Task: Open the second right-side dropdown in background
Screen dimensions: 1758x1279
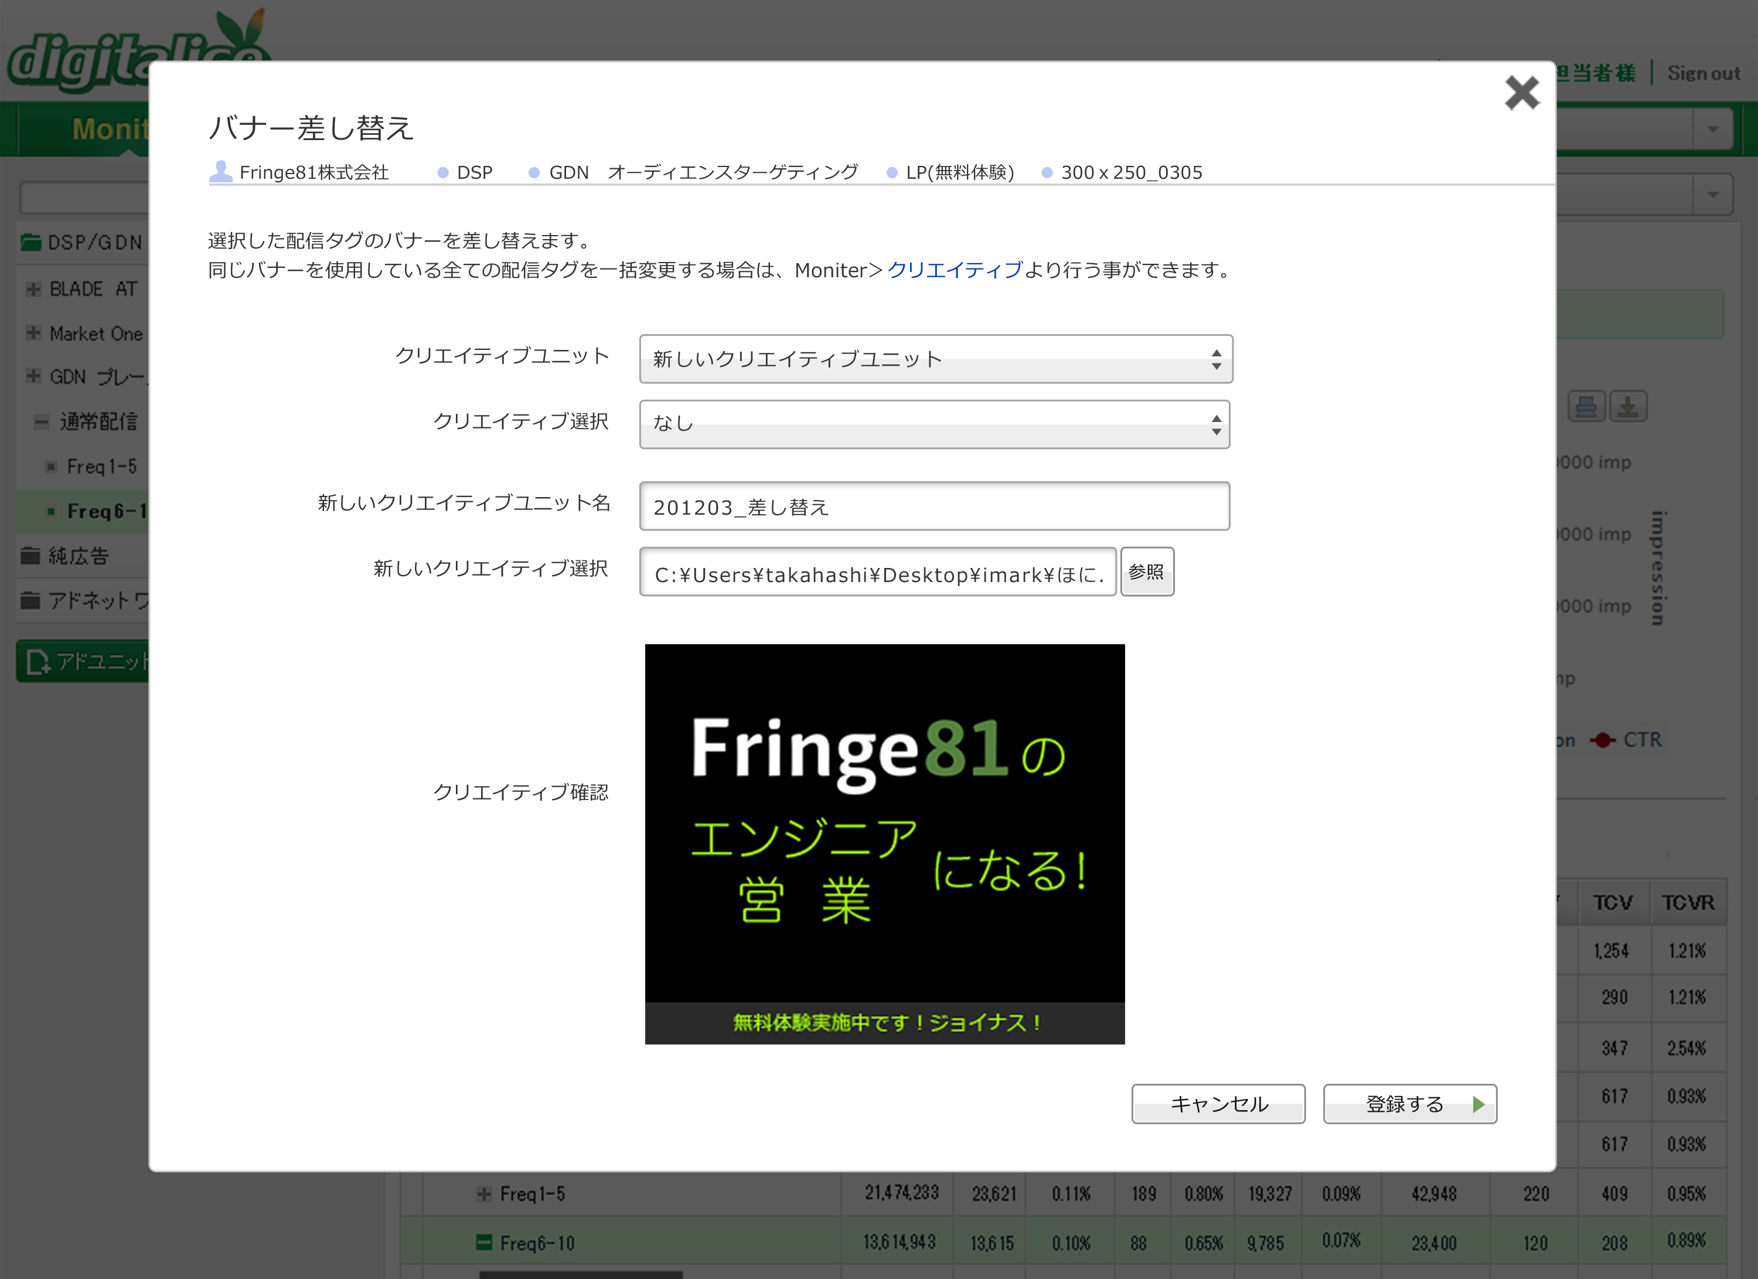Action: click(x=1712, y=194)
